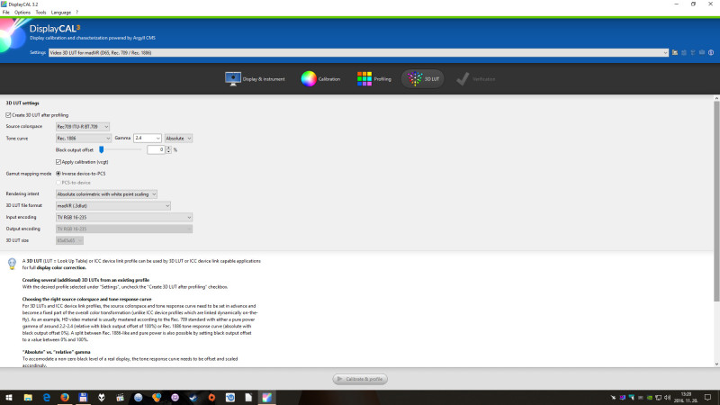Switch to the Display & instrument tab
This screenshot has height=405, width=720.
[255, 79]
